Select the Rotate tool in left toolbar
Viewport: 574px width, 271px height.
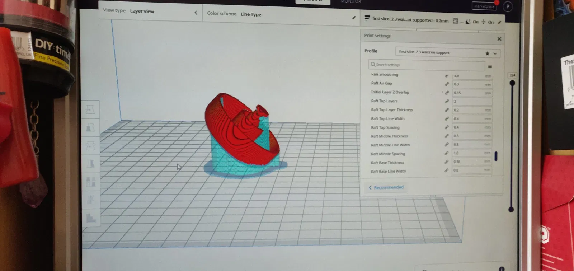(x=90, y=146)
